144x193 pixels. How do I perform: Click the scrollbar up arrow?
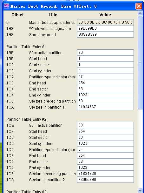pyautogui.click(x=140, y=13)
